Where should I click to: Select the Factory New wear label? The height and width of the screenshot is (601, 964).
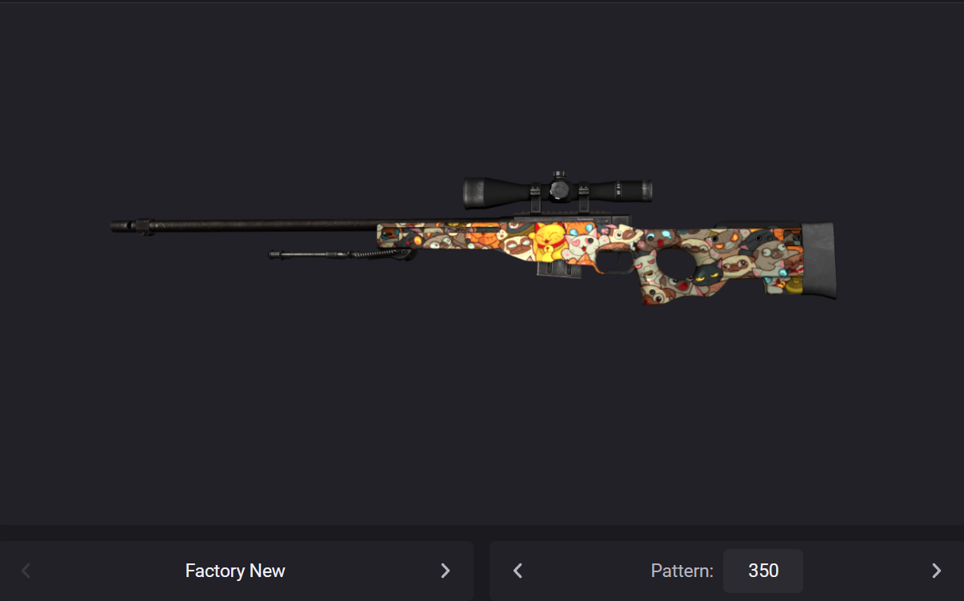click(x=235, y=571)
